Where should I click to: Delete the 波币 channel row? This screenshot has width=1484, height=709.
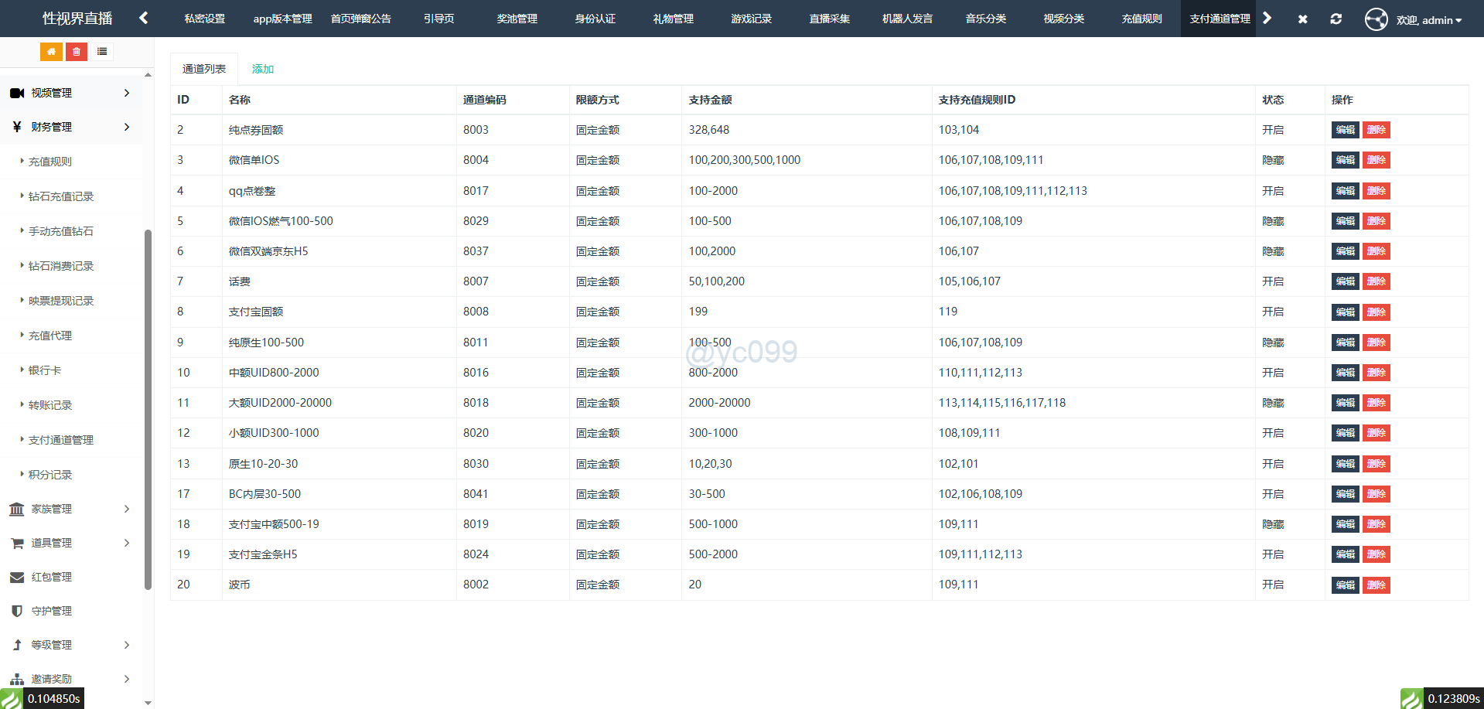(x=1376, y=585)
